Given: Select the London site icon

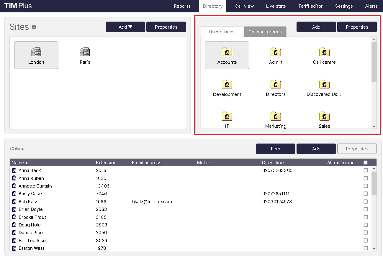Looking at the screenshot, I should 36,55.
